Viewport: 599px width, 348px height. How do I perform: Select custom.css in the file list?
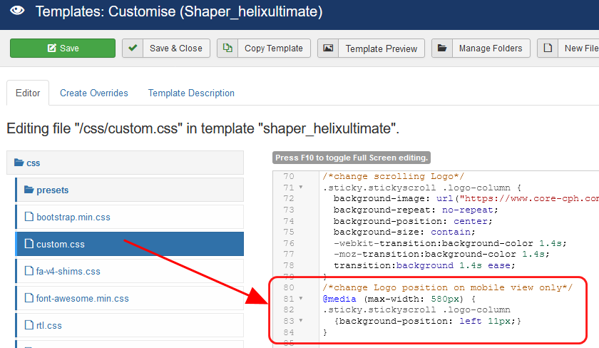point(60,245)
